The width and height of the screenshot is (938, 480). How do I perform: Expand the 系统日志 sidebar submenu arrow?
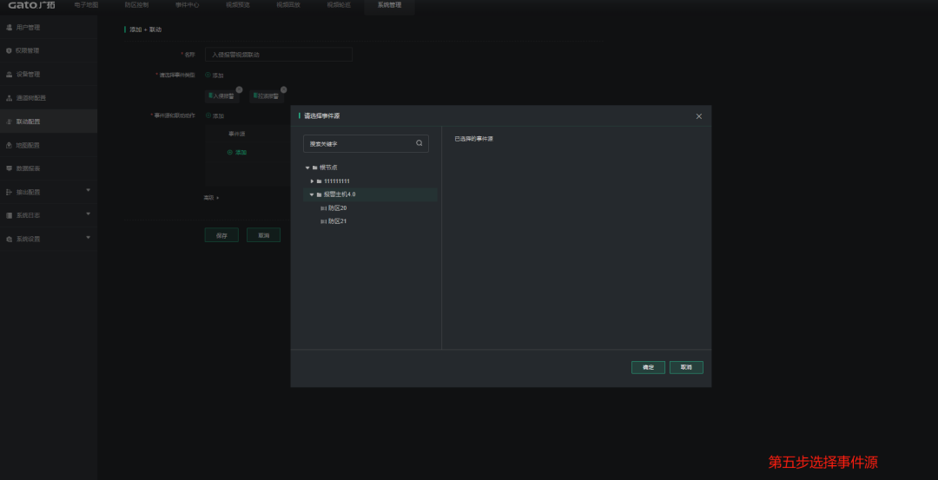[88, 214]
